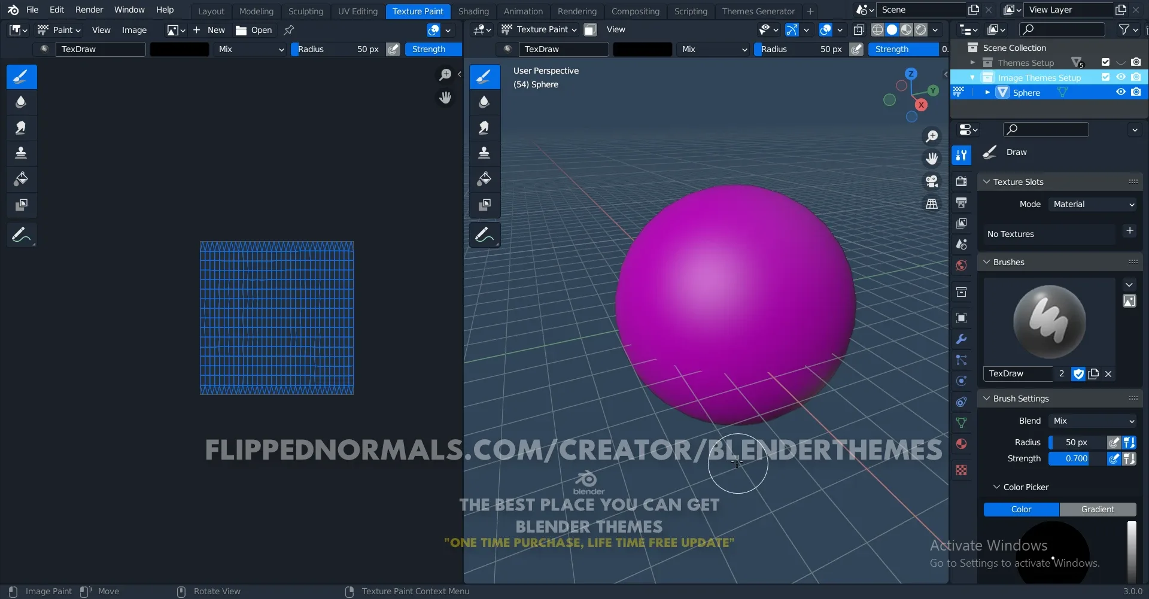1149x599 pixels.
Task: Open Texture Slots Mode dropdown Material
Action: click(1093, 204)
